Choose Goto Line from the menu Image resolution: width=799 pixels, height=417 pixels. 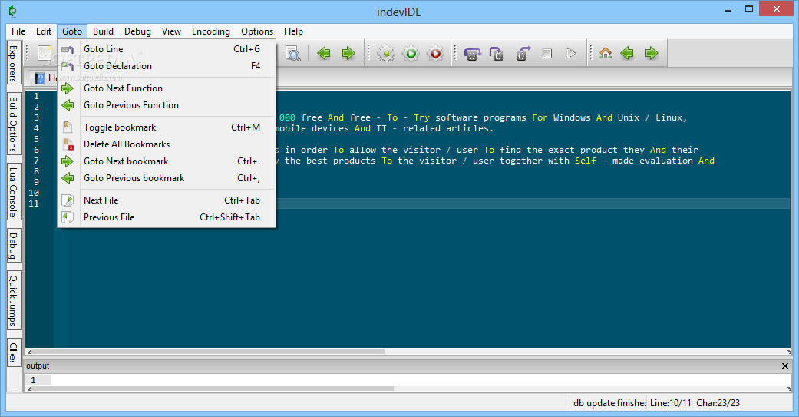[167, 49]
